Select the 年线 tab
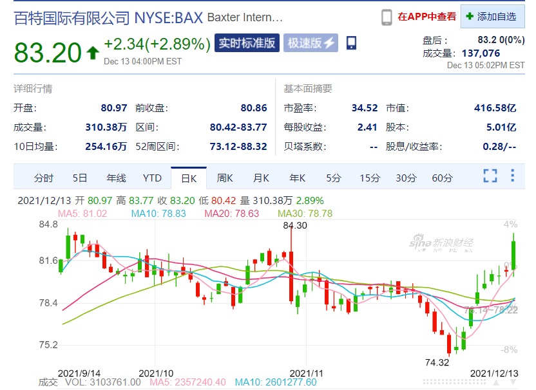This screenshot has height=390, width=536. click(116, 178)
